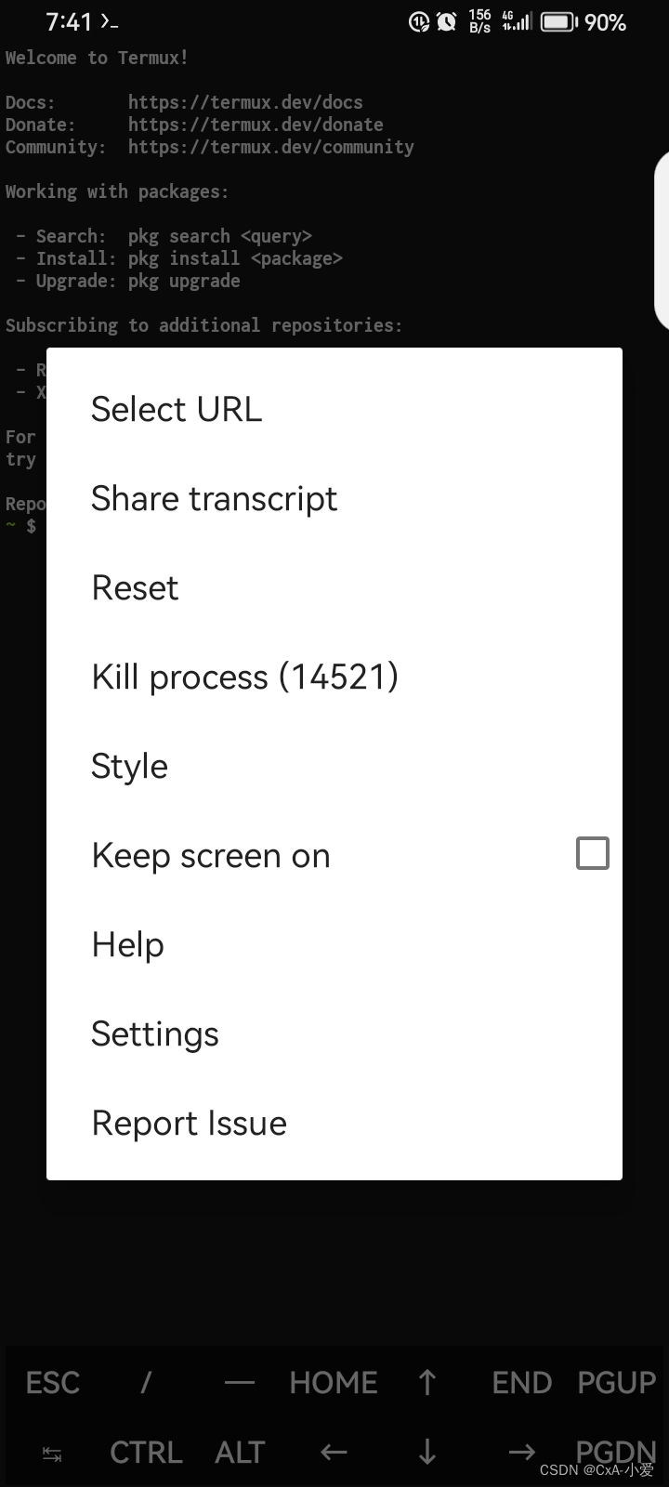
Task: Toggle the CTRL modifier key
Action: point(146,1453)
